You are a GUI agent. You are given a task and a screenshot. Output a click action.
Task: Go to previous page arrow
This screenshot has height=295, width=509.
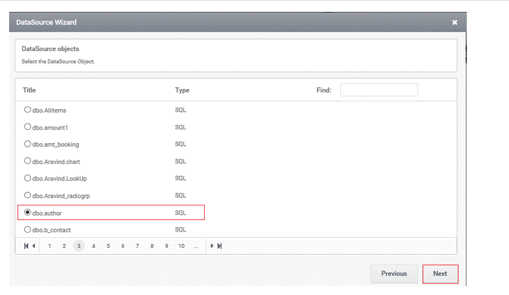point(34,246)
